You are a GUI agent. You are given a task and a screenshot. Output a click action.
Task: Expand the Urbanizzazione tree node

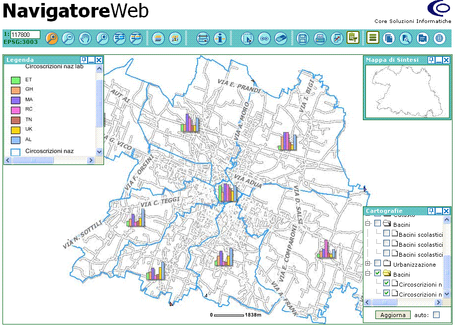(368, 264)
